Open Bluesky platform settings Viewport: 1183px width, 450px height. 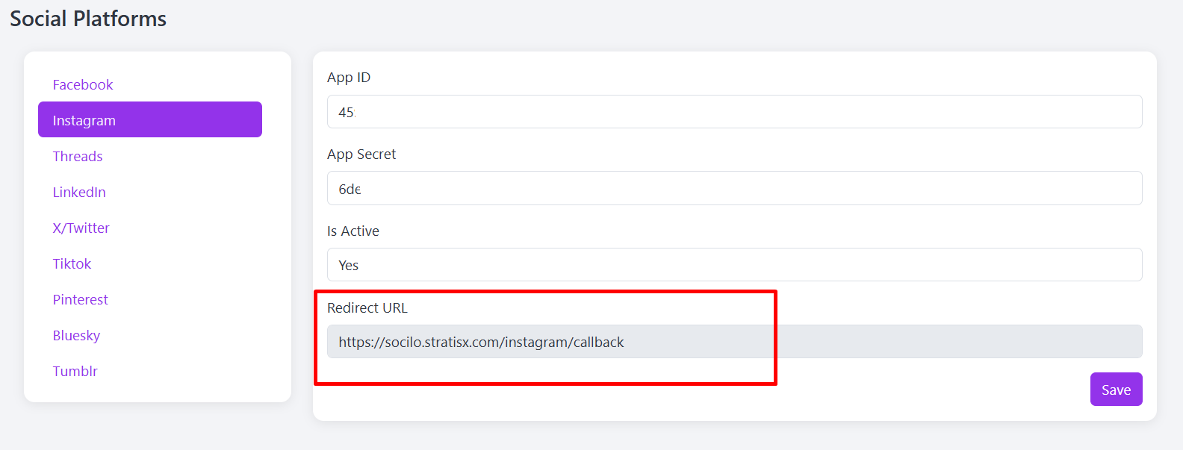(76, 335)
